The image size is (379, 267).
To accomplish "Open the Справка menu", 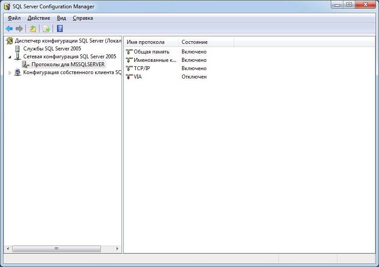I will [82, 18].
